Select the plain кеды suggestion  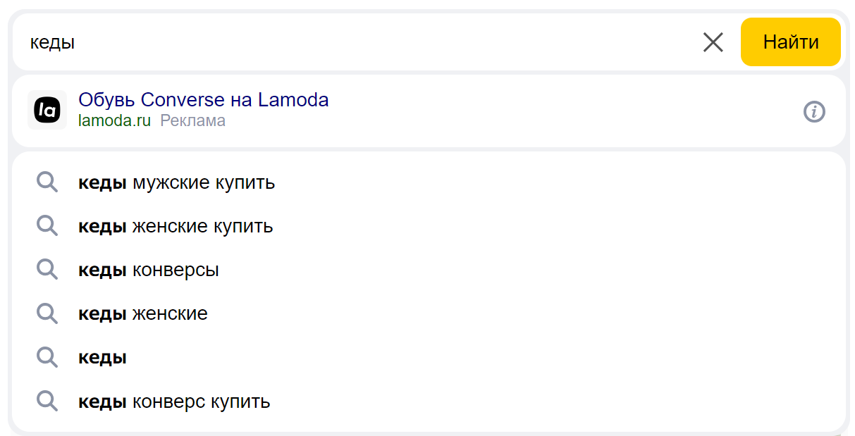[102, 358]
